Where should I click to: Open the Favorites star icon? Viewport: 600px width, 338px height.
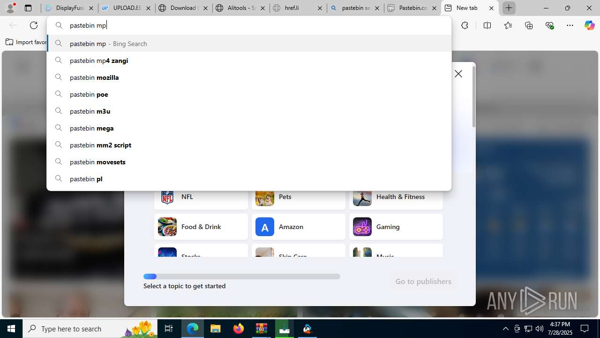[x=508, y=25]
